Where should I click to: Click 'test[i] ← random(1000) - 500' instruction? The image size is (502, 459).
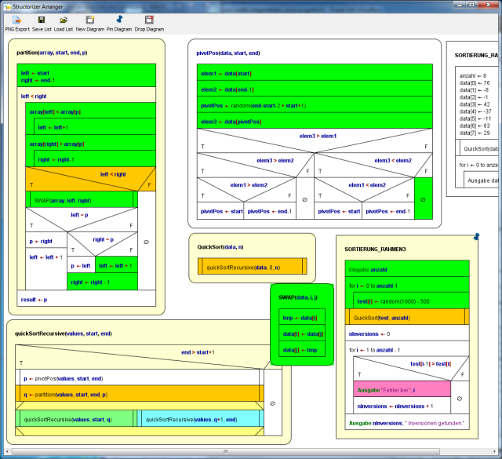[x=411, y=301]
